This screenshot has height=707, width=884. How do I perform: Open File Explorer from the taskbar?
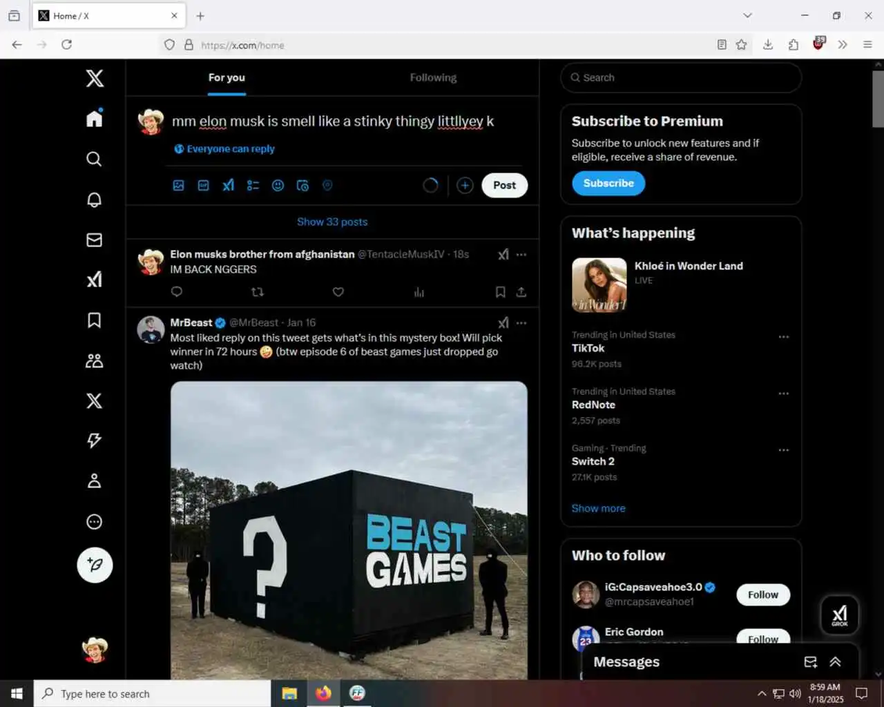point(289,693)
